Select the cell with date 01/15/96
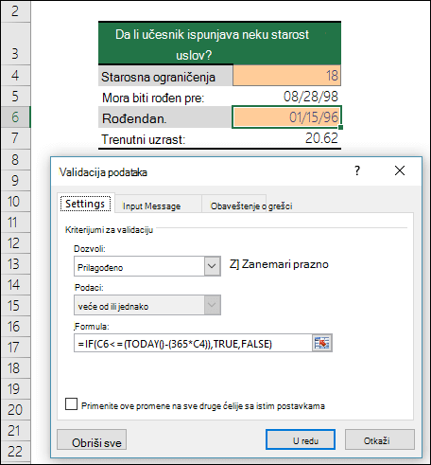The height and width of the screenshot is (465, 431). pos(286,117)
